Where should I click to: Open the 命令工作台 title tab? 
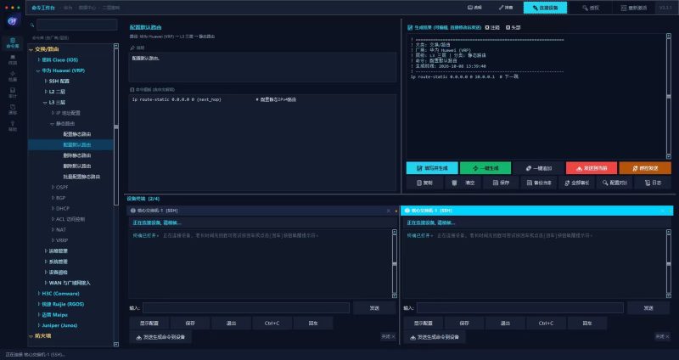43,8
